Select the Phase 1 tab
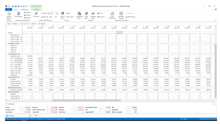Image resolution: width=220 pixels, height=124 pixels. pos(36,115)
